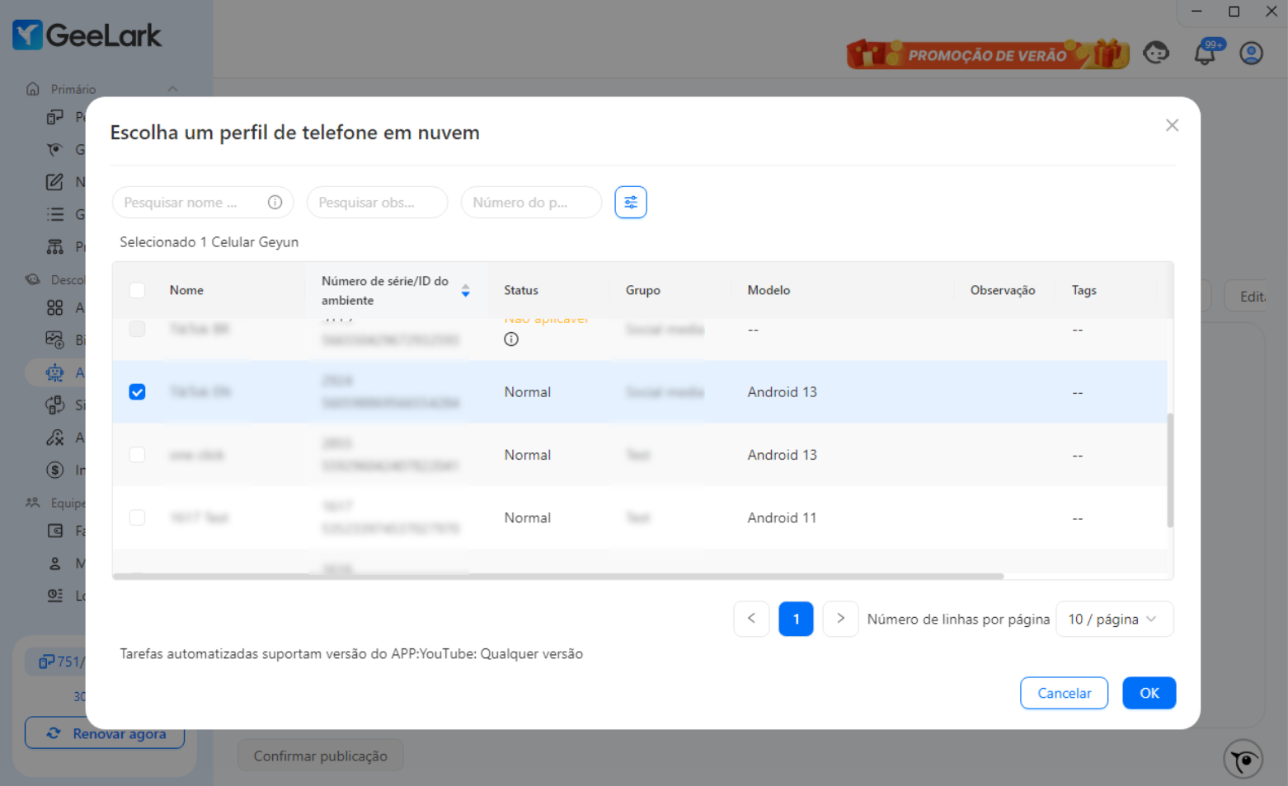
Task: Click the Cancelar button
Action: pyautogui.click(x=1064, y=693)
